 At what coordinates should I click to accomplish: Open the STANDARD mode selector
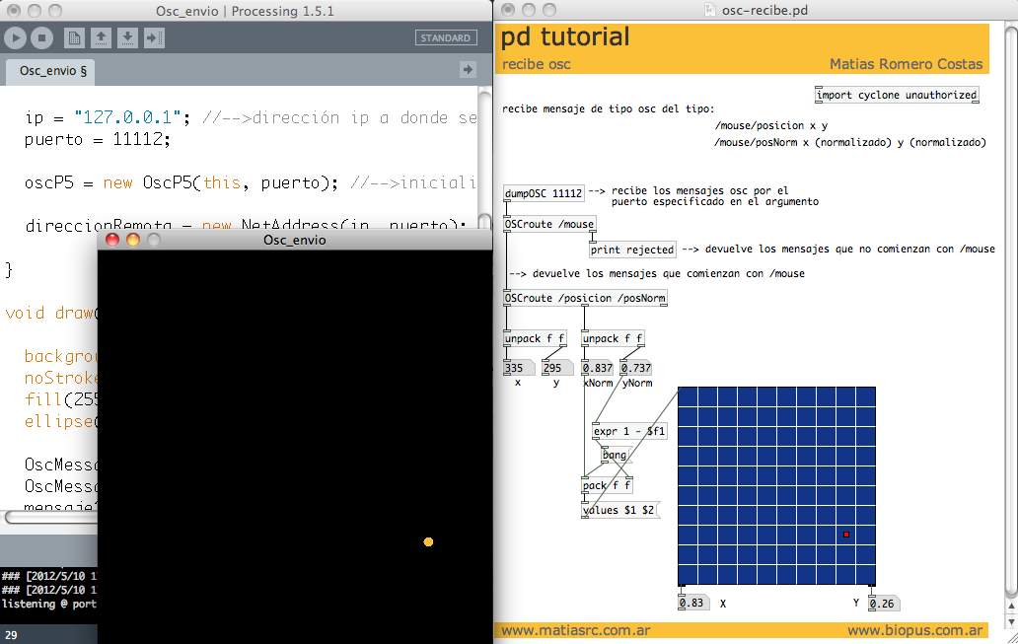(x=446, y=36)
